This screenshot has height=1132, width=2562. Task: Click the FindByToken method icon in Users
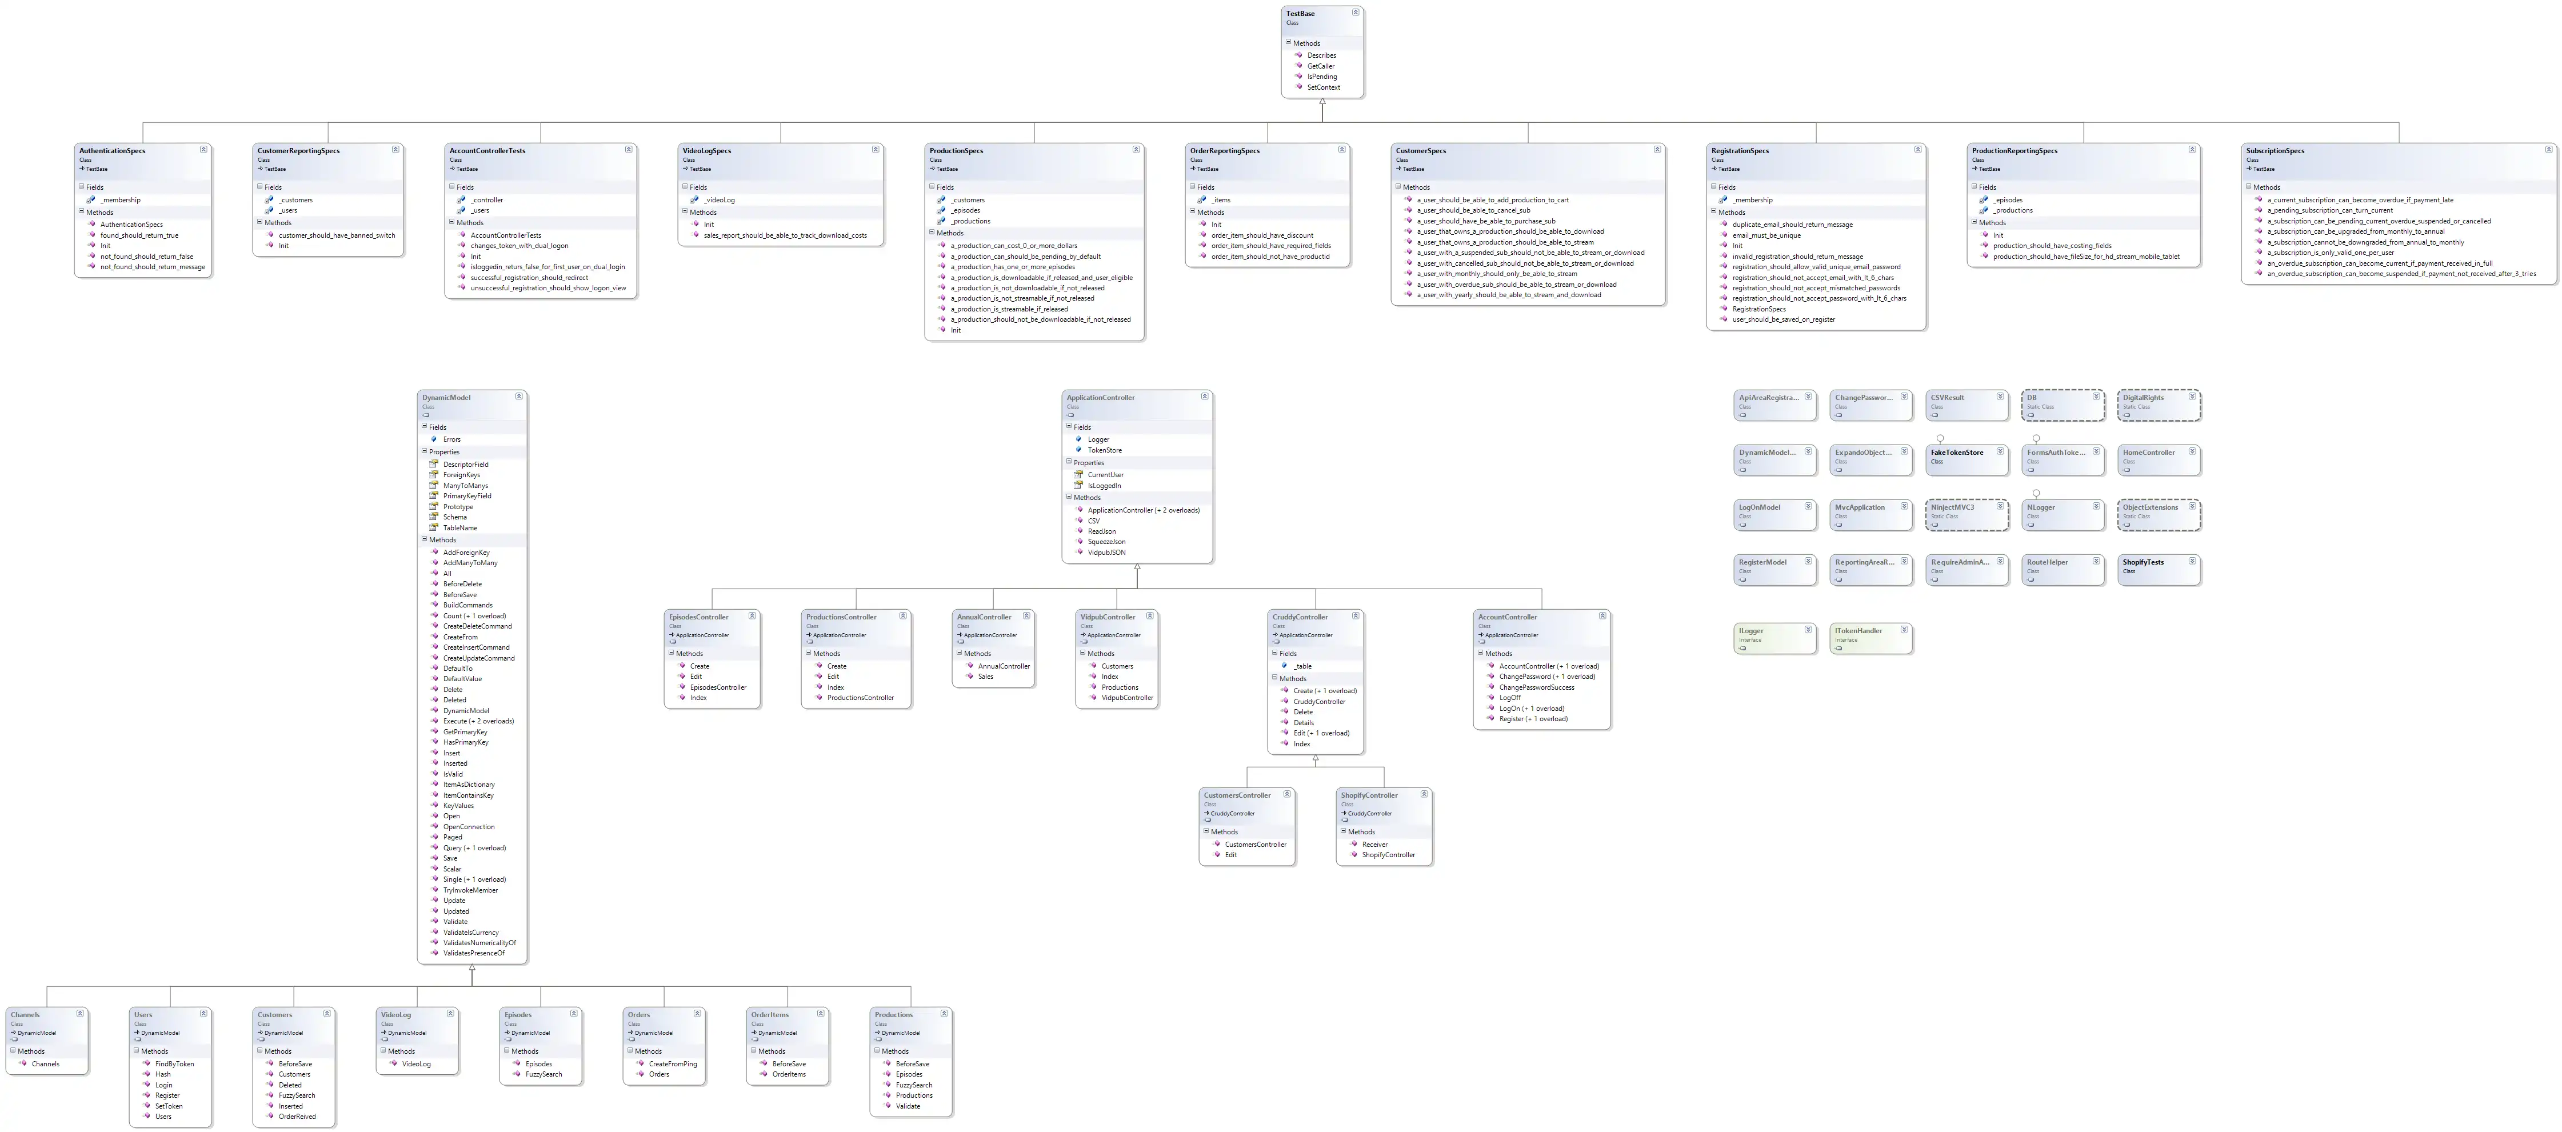pyautogui.click(x=146, y=1065)
